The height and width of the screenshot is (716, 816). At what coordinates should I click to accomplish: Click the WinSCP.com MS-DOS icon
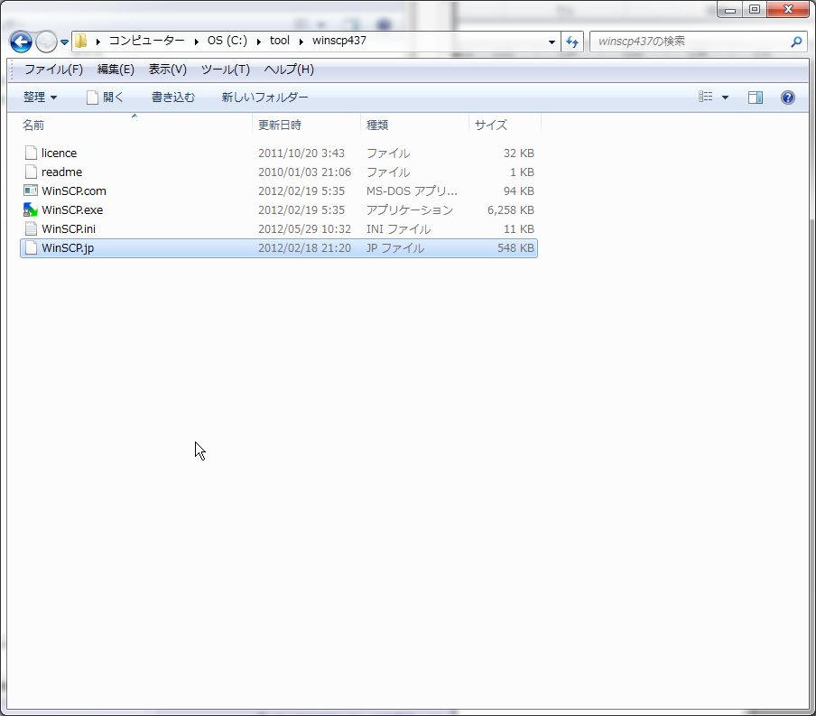(x=31, y=191)
